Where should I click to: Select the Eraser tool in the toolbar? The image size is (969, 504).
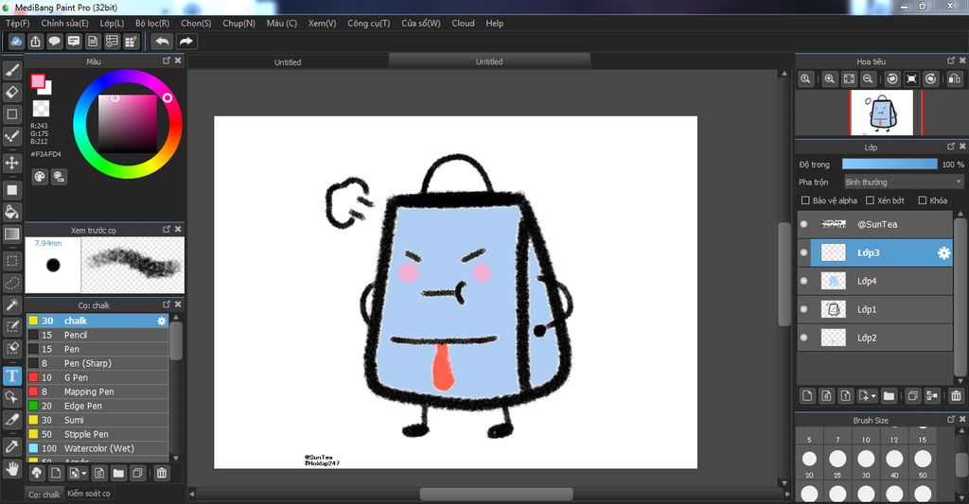(12, 92)
